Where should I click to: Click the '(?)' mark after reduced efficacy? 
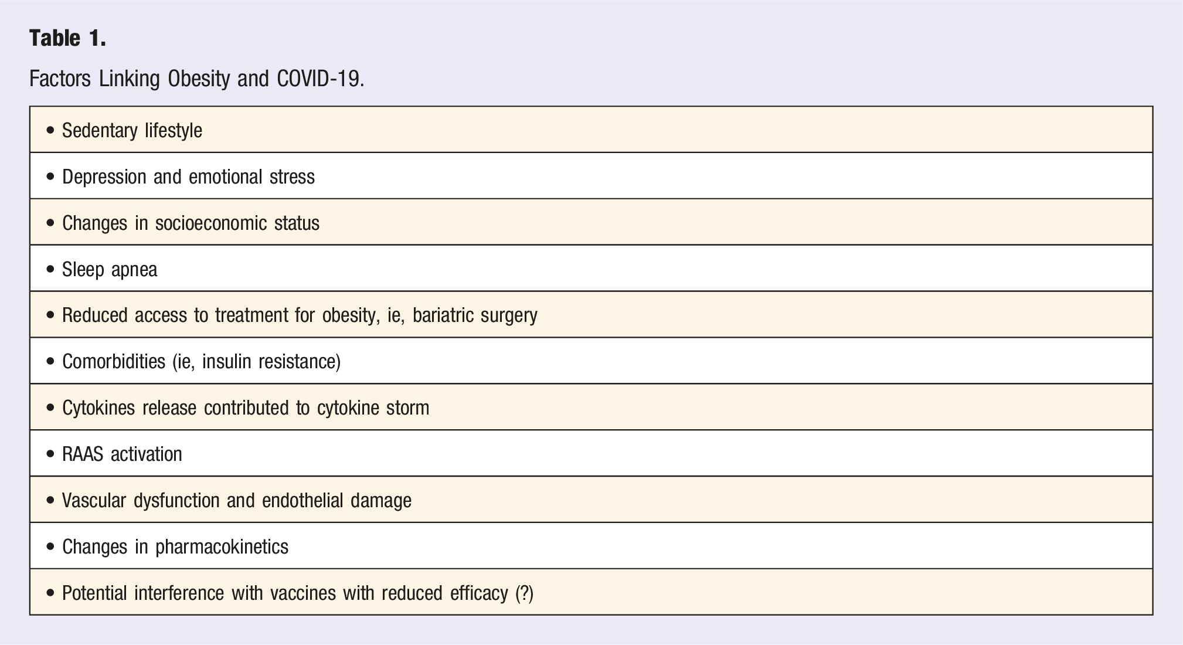coord(524,593)
